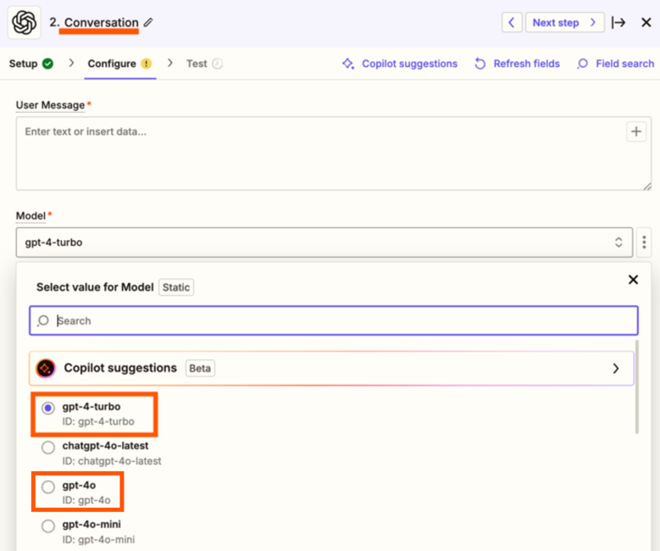660x551 pixels.
Task: Click the text 'ID: chatgpt-4o-latest'
Action: pos(112,461)
